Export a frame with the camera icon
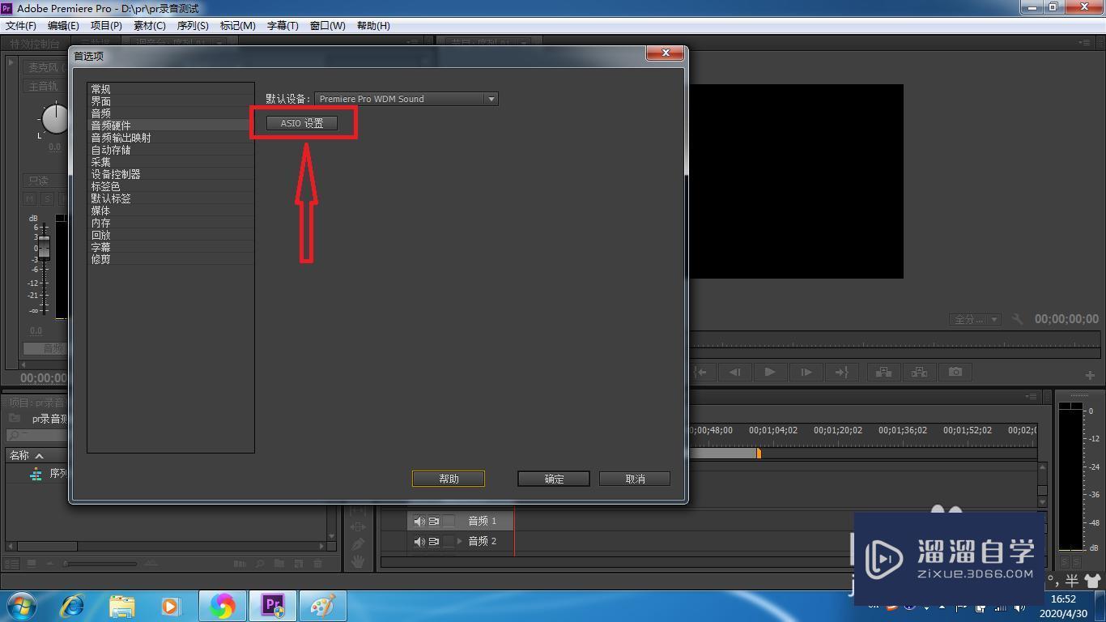This screenshot has height=622, width=1106. point(955,372)
